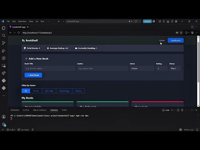
Task: Go back in editor navigation history
Action: (59, 22)
